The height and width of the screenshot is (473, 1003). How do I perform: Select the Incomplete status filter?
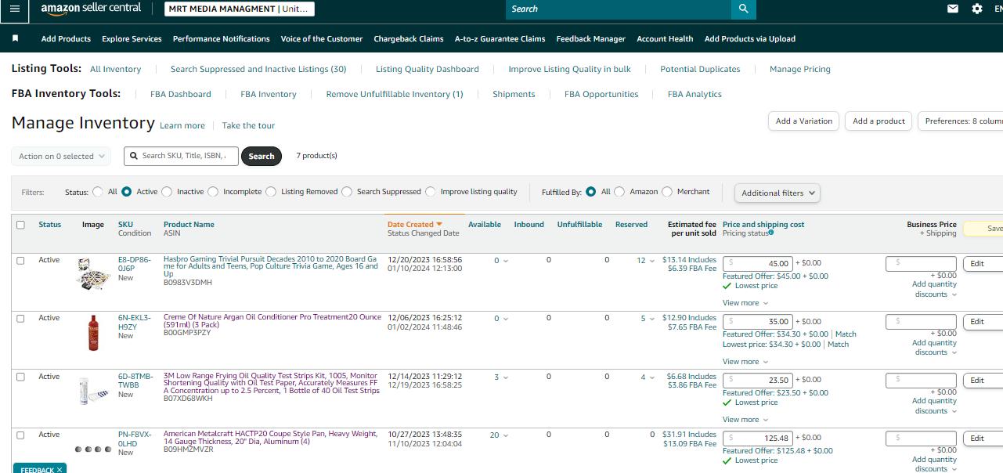click(213, 192)
